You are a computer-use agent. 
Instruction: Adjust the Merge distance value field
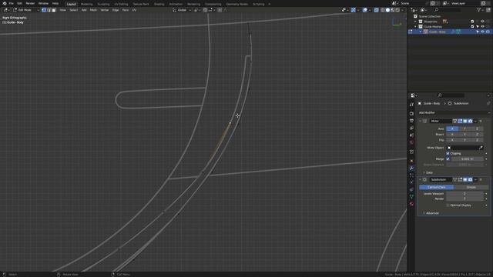467,159
